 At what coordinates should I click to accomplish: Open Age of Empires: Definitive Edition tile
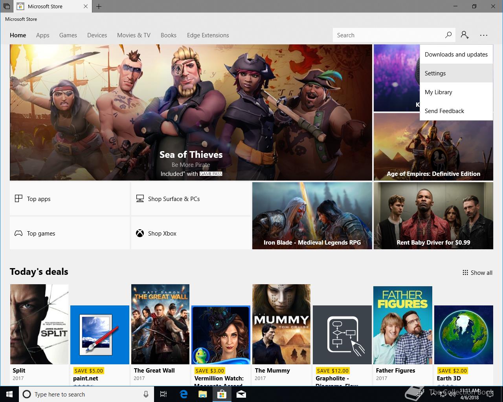point(433,147)
